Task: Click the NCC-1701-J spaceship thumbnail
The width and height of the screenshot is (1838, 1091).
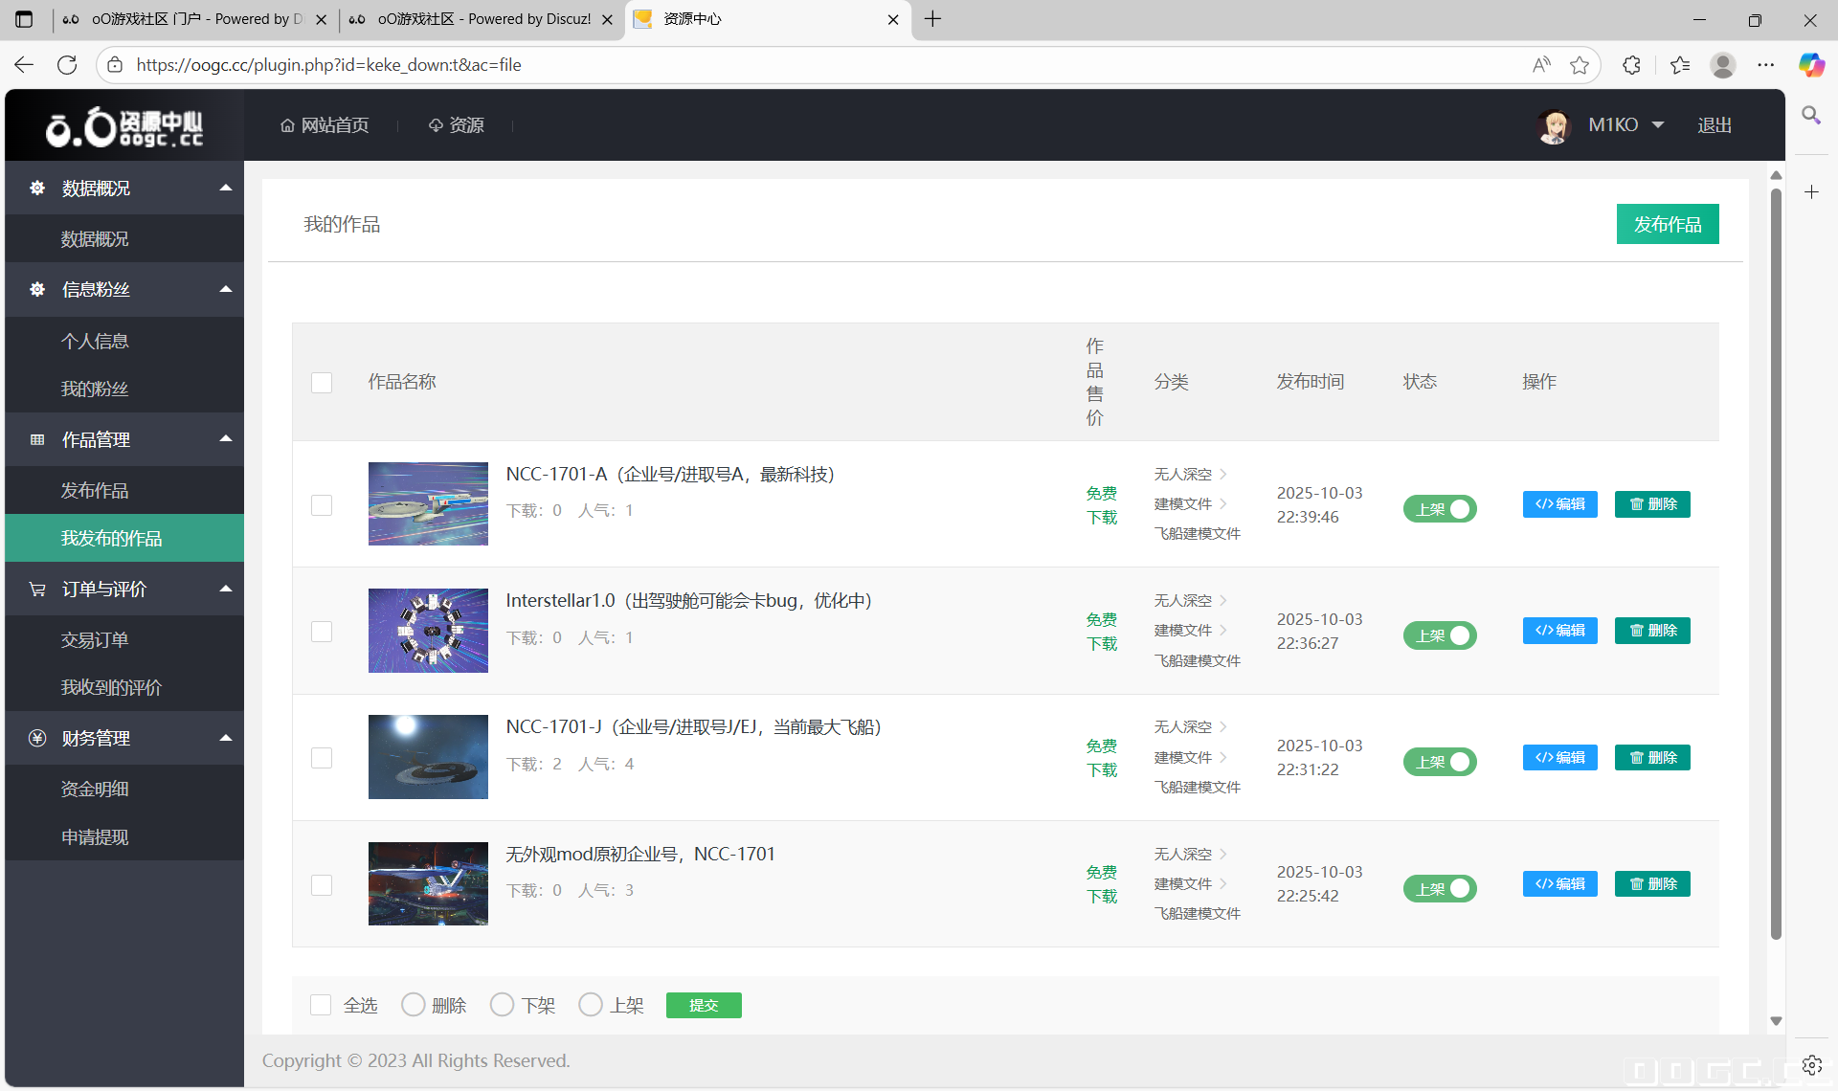Action: 427,756
